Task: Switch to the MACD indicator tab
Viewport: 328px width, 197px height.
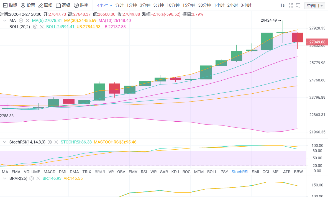Action: pyautogui.click(x=49, y=172)
